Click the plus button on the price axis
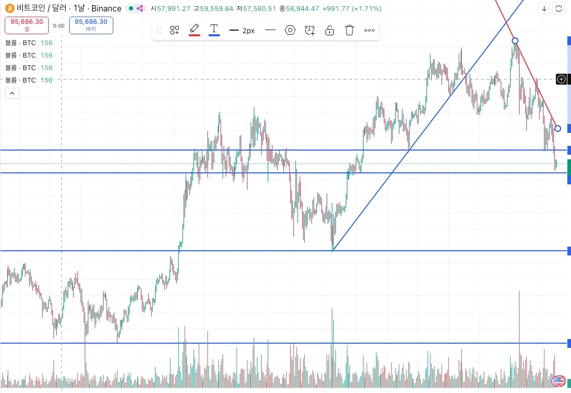The height and width of the screenshot is (393, 571). point(562,79)
